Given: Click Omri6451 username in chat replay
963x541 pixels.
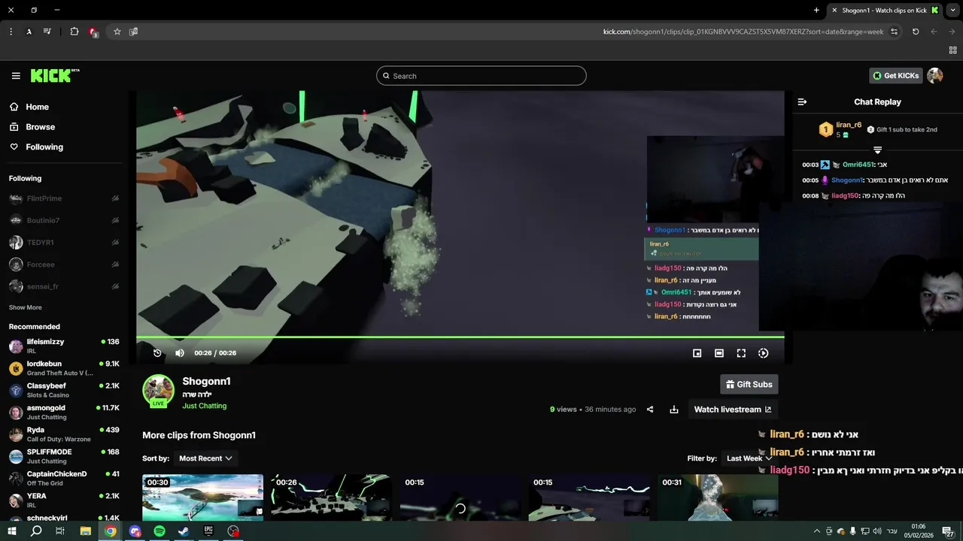Looking at the screenshot, I should (858, 165).
